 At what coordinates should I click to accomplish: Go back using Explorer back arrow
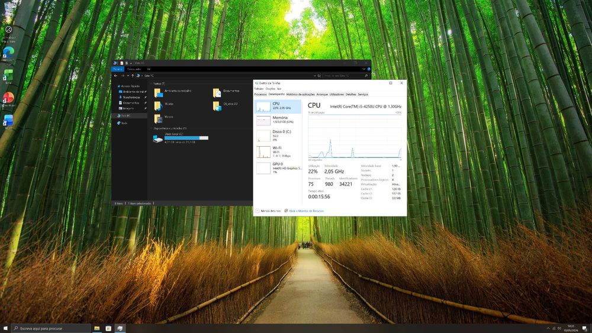coord(116,76)
